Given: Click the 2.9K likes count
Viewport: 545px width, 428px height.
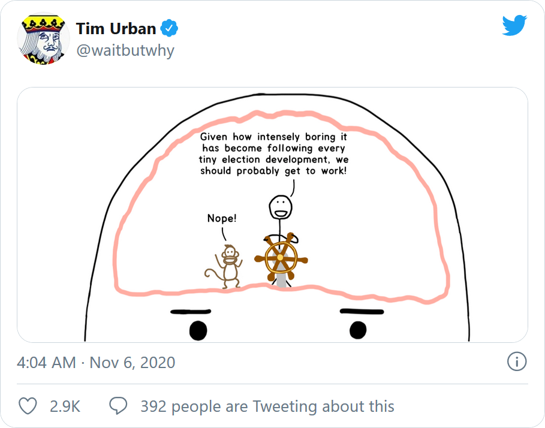Looking at the screenshot, I should coord(65,406).
